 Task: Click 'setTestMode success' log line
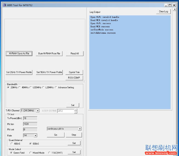102,30
